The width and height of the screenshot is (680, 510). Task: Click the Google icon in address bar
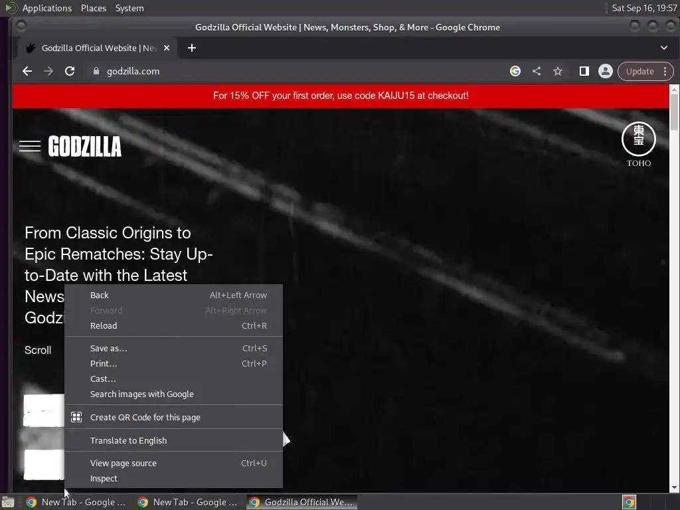point(515,71)
